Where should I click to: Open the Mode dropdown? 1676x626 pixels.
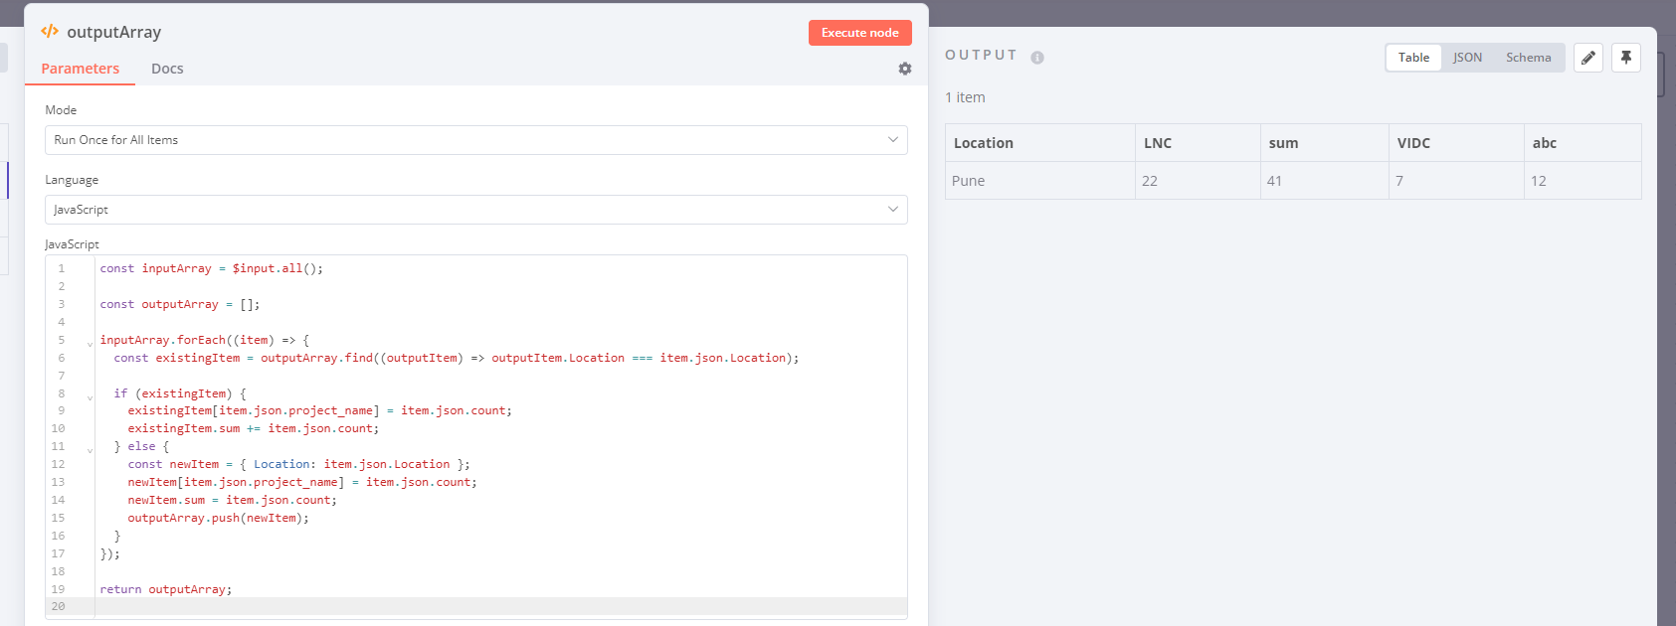(x=475, y=140)
